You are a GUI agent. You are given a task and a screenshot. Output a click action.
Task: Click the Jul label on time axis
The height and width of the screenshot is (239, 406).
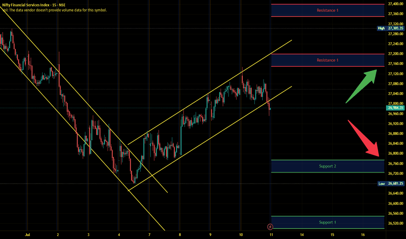[27, 235]
